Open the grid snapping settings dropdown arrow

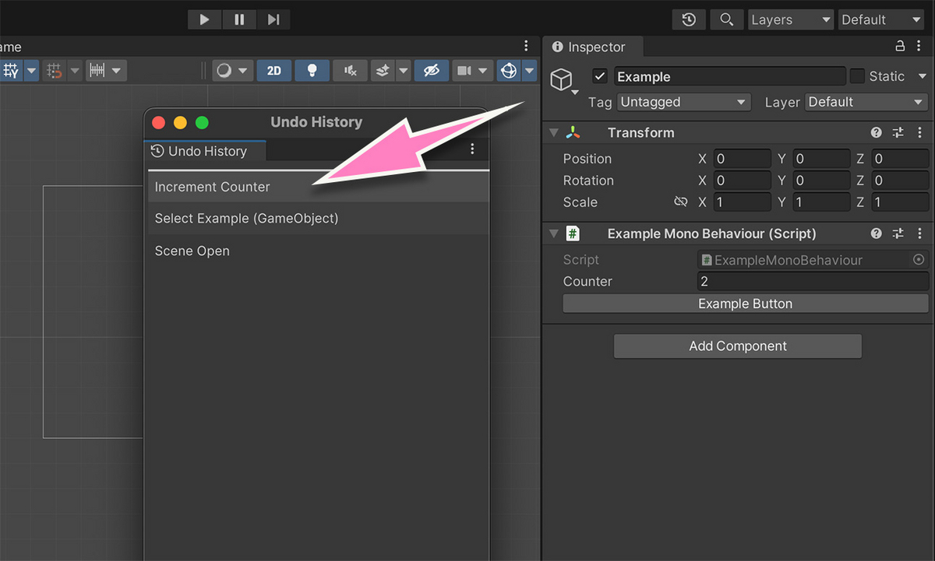point(31,71)
